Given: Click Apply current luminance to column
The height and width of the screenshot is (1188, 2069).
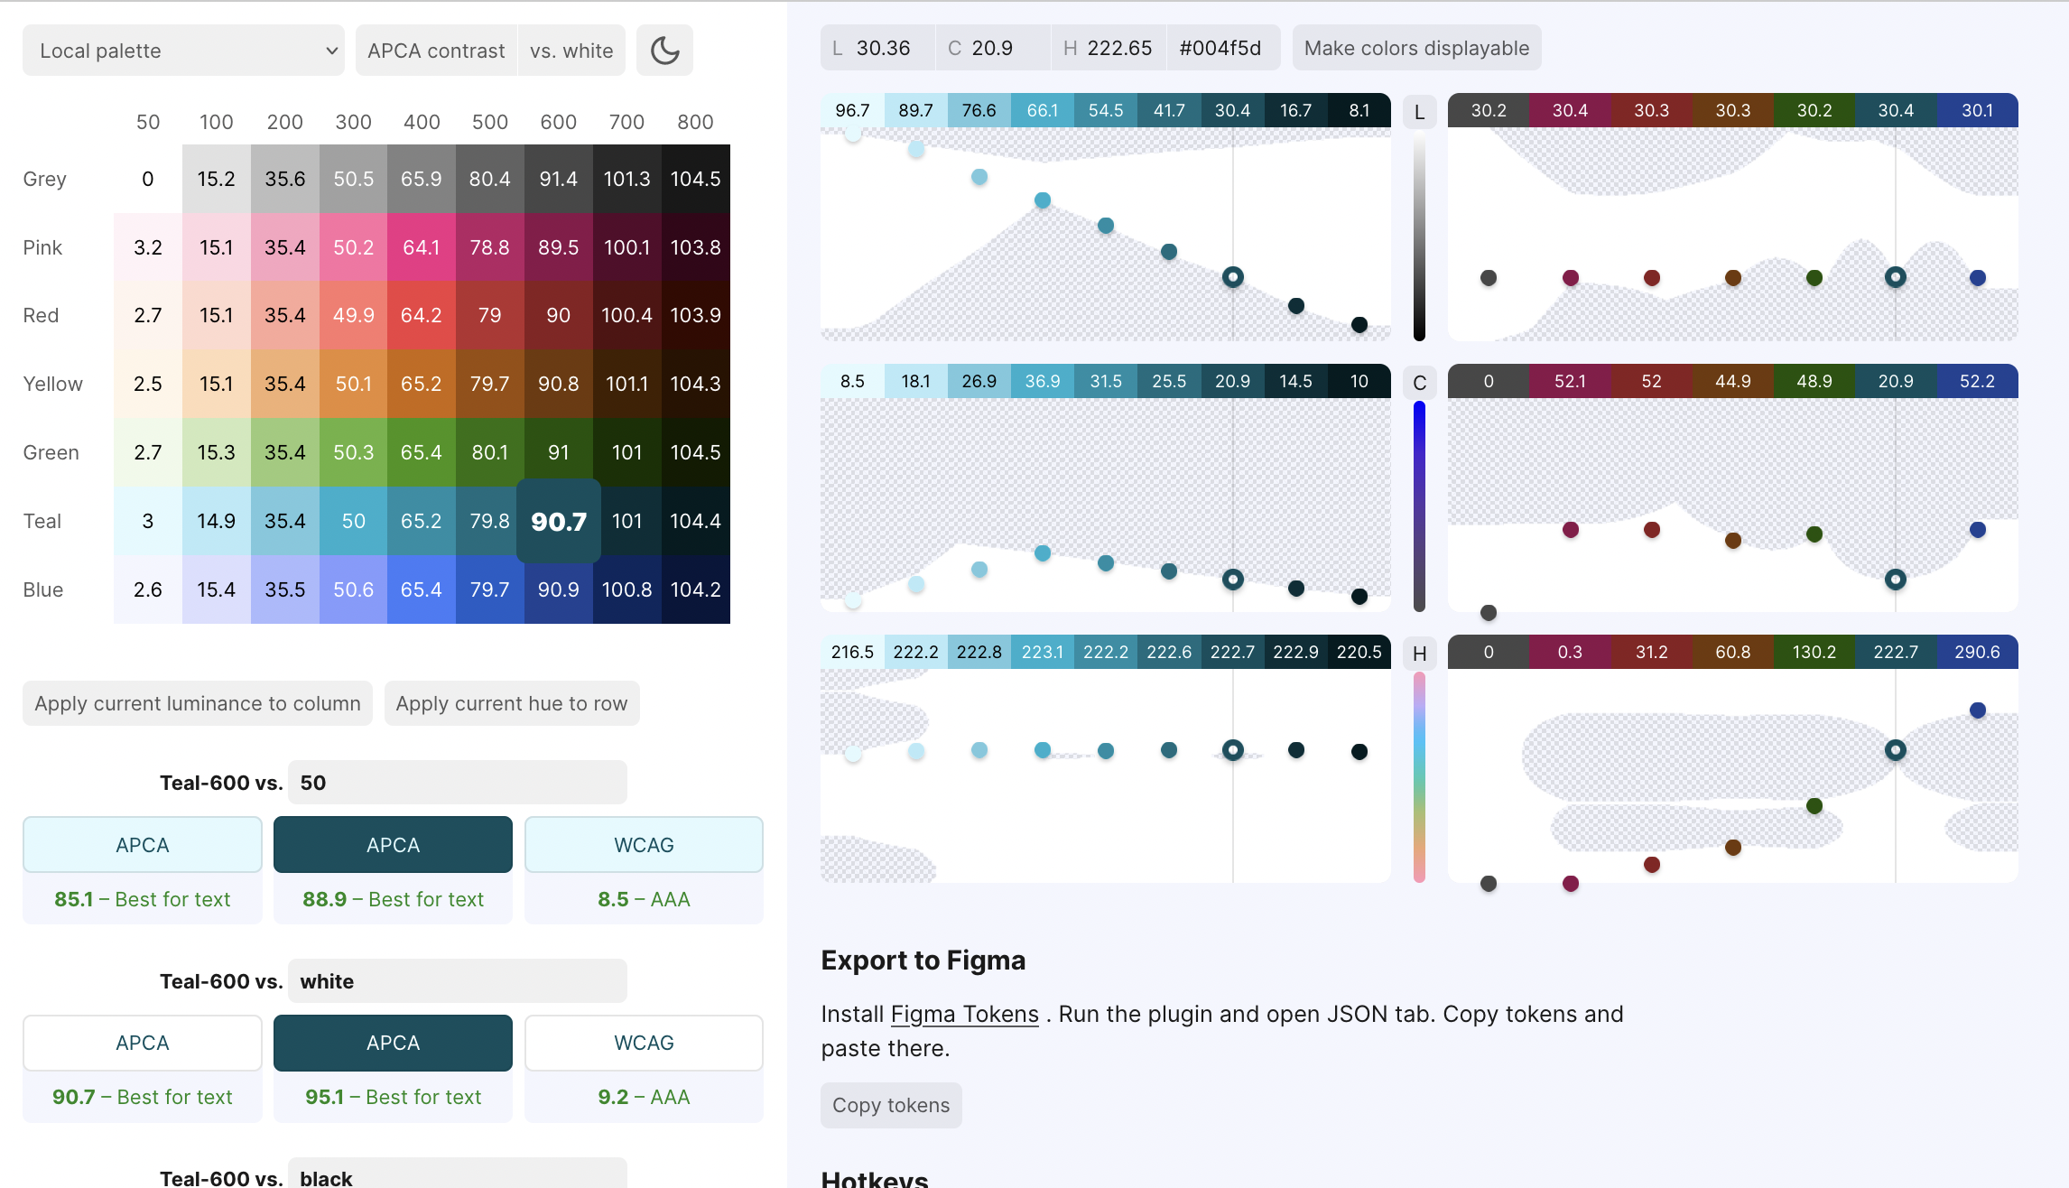Looking at the screenshot, I should click(198, 703).
